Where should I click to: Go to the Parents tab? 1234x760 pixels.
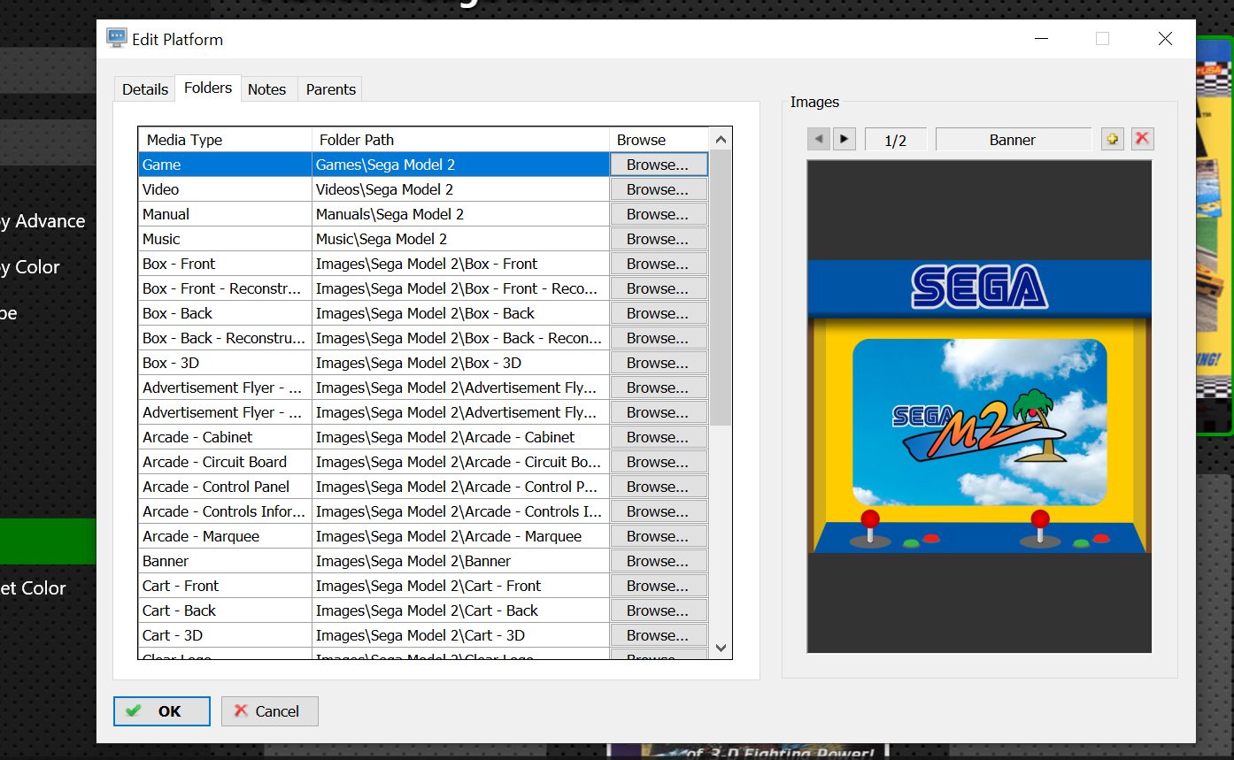coord(330,89)
